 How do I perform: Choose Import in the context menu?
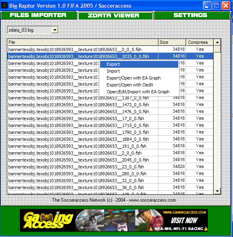pos(139,71)
